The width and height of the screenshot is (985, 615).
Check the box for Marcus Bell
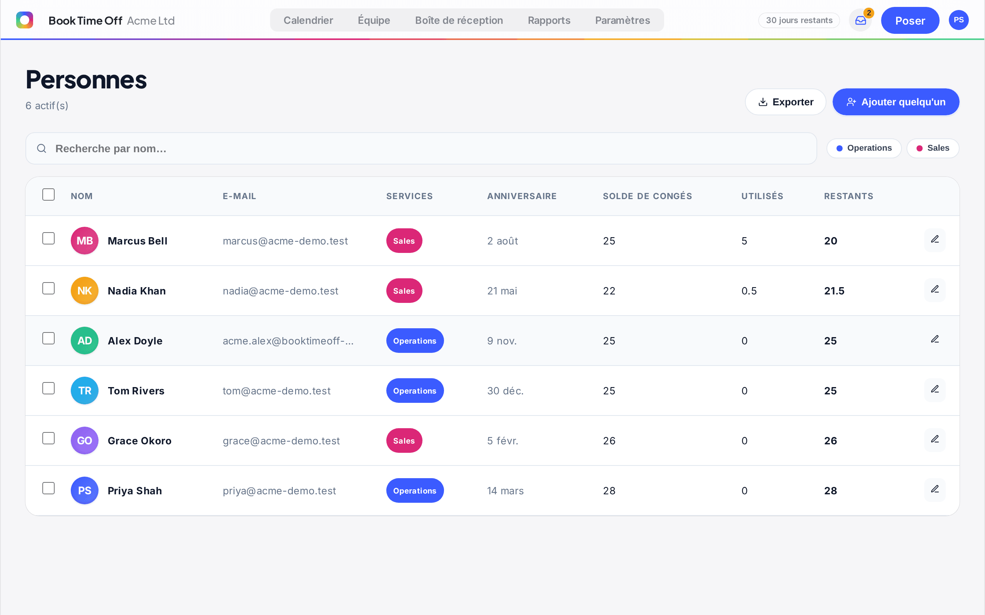(48, 238)
